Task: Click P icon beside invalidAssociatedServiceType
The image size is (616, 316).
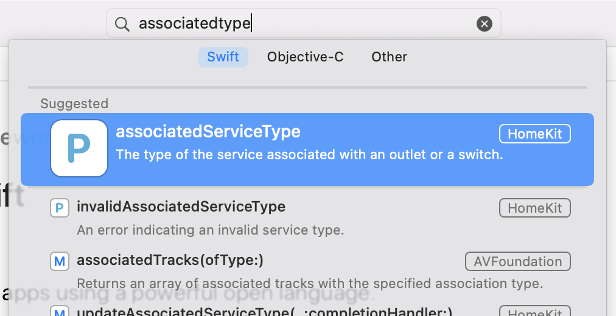Action: click(x=59, y=208)
